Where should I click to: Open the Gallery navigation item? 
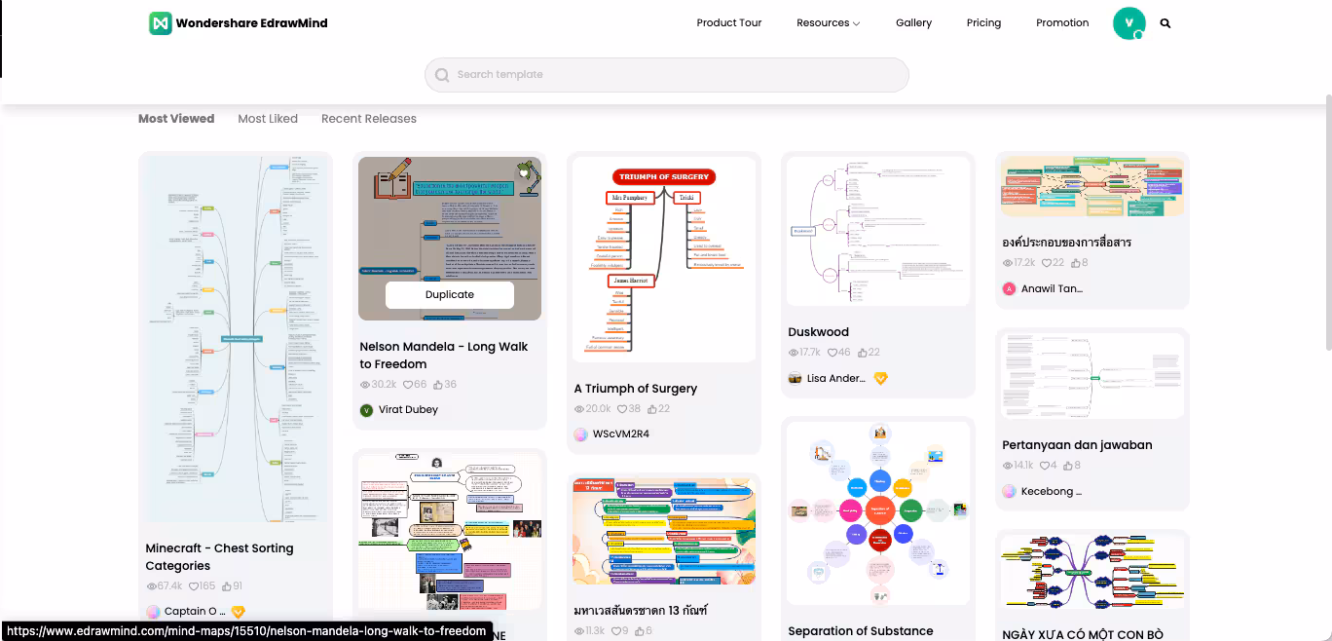(x=913, y=23)
